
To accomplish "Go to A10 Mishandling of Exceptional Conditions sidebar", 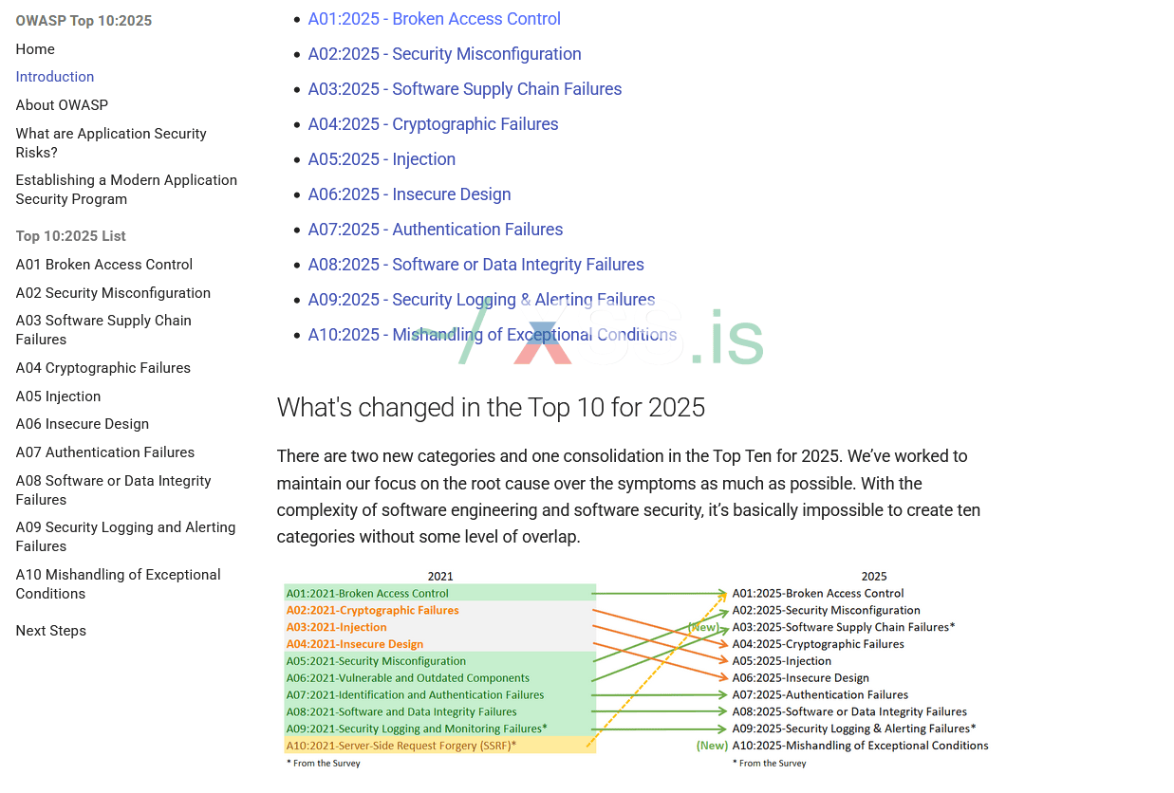I will tap(118, 584).
